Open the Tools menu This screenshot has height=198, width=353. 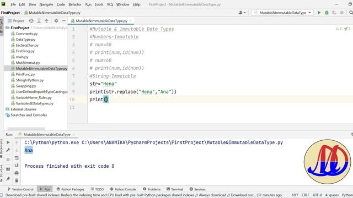(x=99, y=4)
